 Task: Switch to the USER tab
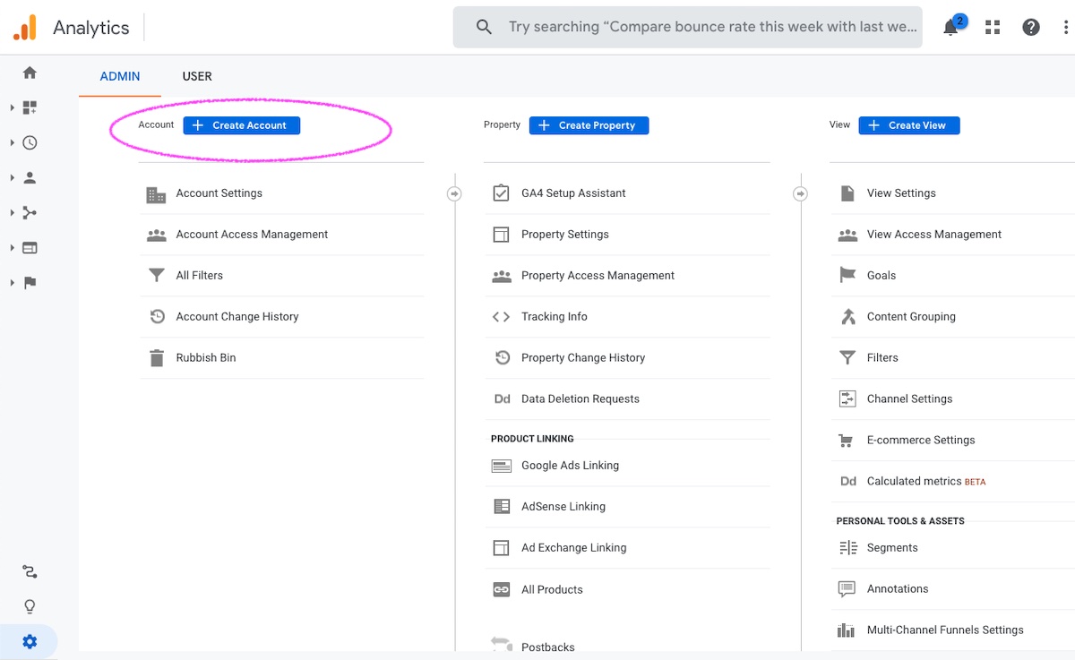tap(197, 76)
